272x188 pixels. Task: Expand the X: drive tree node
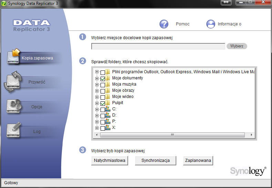pyautogui.click(x=97, y=128)
